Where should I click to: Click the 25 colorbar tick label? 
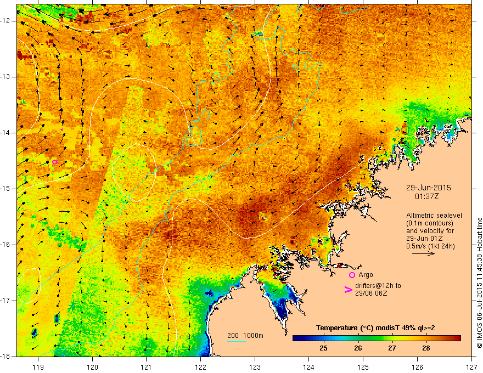pos(323,348)
